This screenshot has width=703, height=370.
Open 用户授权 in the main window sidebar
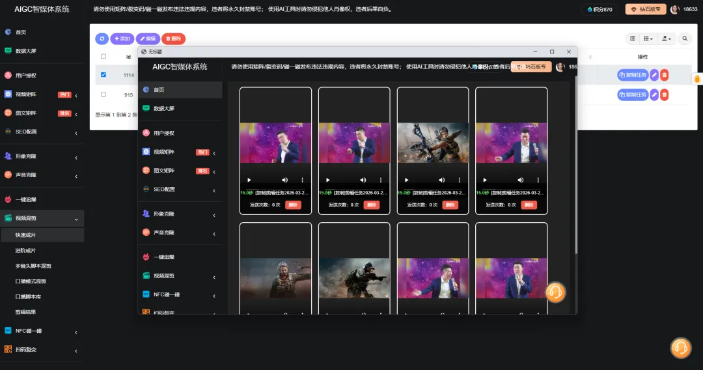(x=42, y=76)
